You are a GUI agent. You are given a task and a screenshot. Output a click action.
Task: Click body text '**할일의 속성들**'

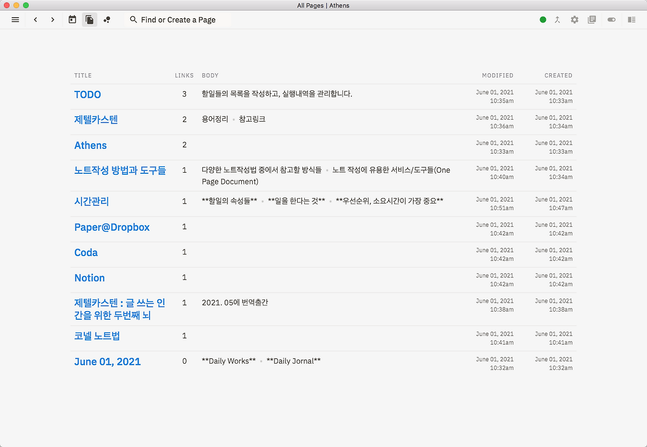click(229, 201)
